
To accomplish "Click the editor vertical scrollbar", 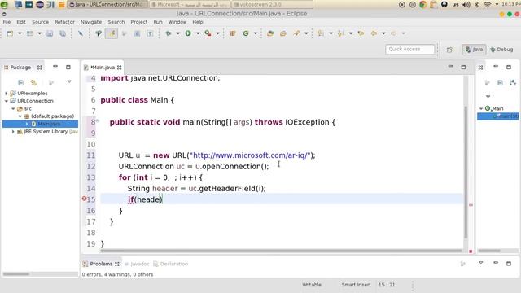I will 466,172.
